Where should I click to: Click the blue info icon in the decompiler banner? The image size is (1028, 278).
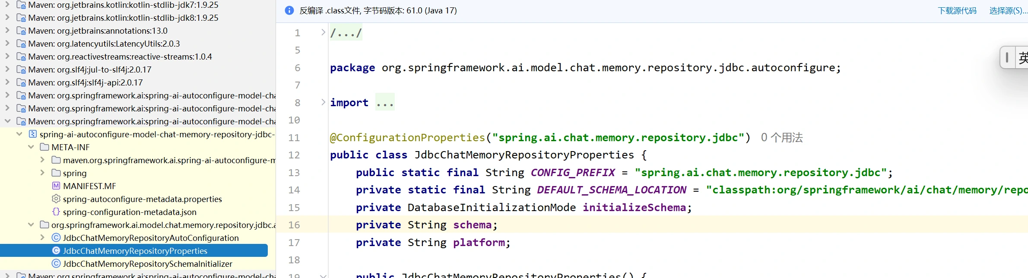click(x=289, y=10)
